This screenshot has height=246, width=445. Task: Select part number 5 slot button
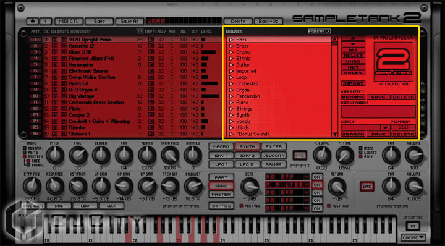pyautogui.click(x=35, y=65)
